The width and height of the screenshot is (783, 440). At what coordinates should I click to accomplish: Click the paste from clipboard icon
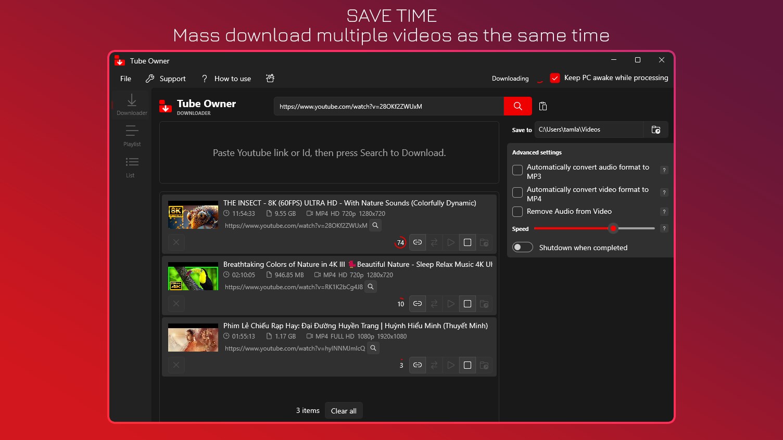[x=543, y=106]
